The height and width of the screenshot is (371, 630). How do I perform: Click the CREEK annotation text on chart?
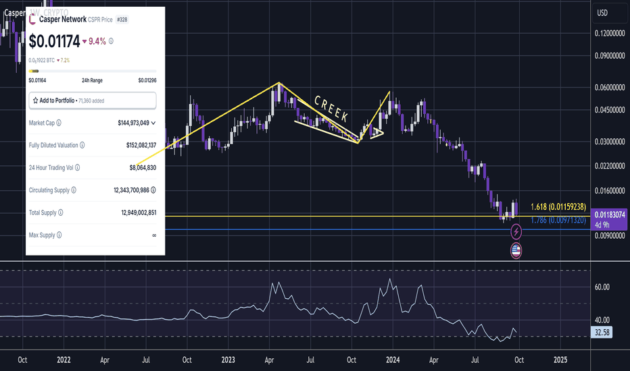(x=331, y=109)
